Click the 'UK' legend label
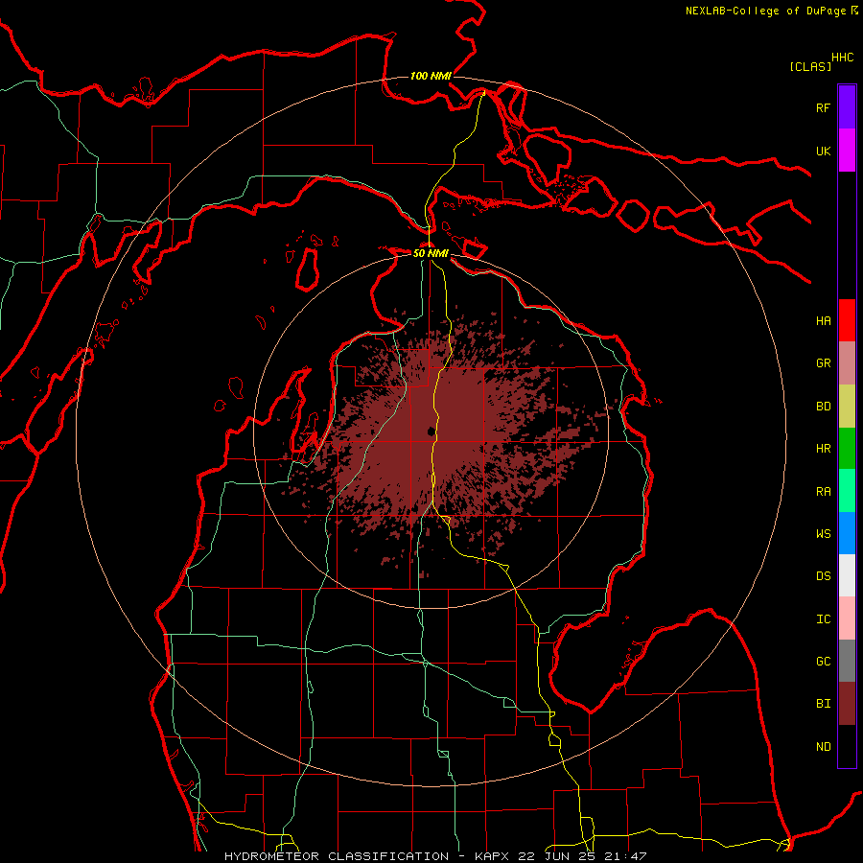The width and height of the screenshot is (863, 863). pyautogui.click(x=823, y=151)
